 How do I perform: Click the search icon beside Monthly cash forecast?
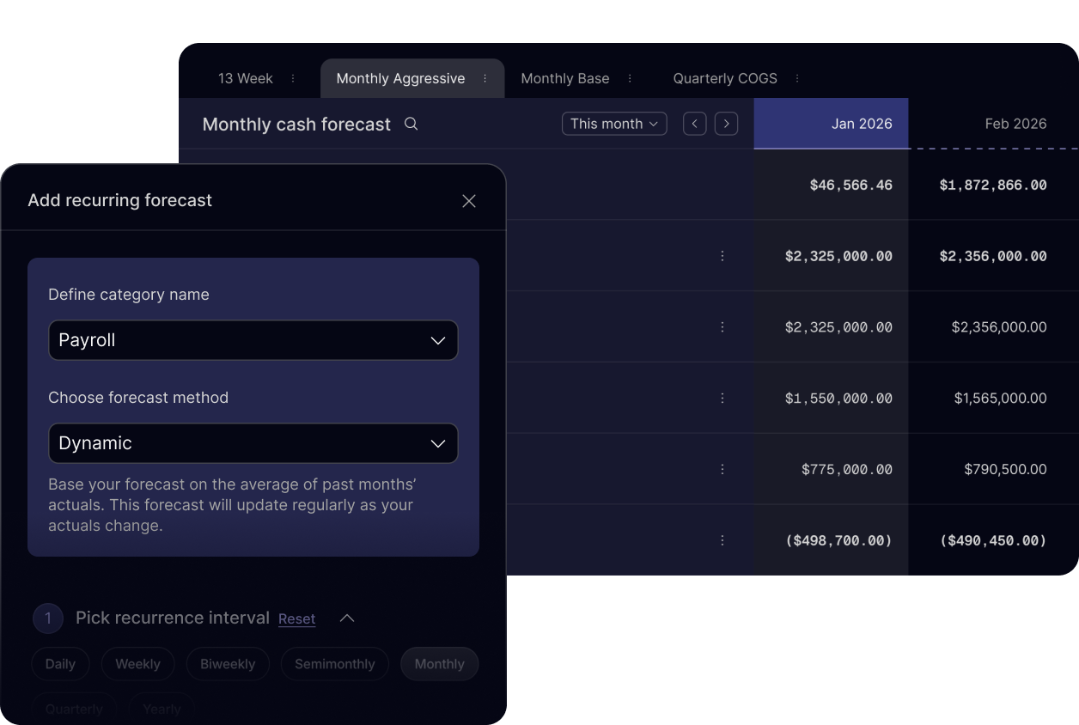coord(411,124)
